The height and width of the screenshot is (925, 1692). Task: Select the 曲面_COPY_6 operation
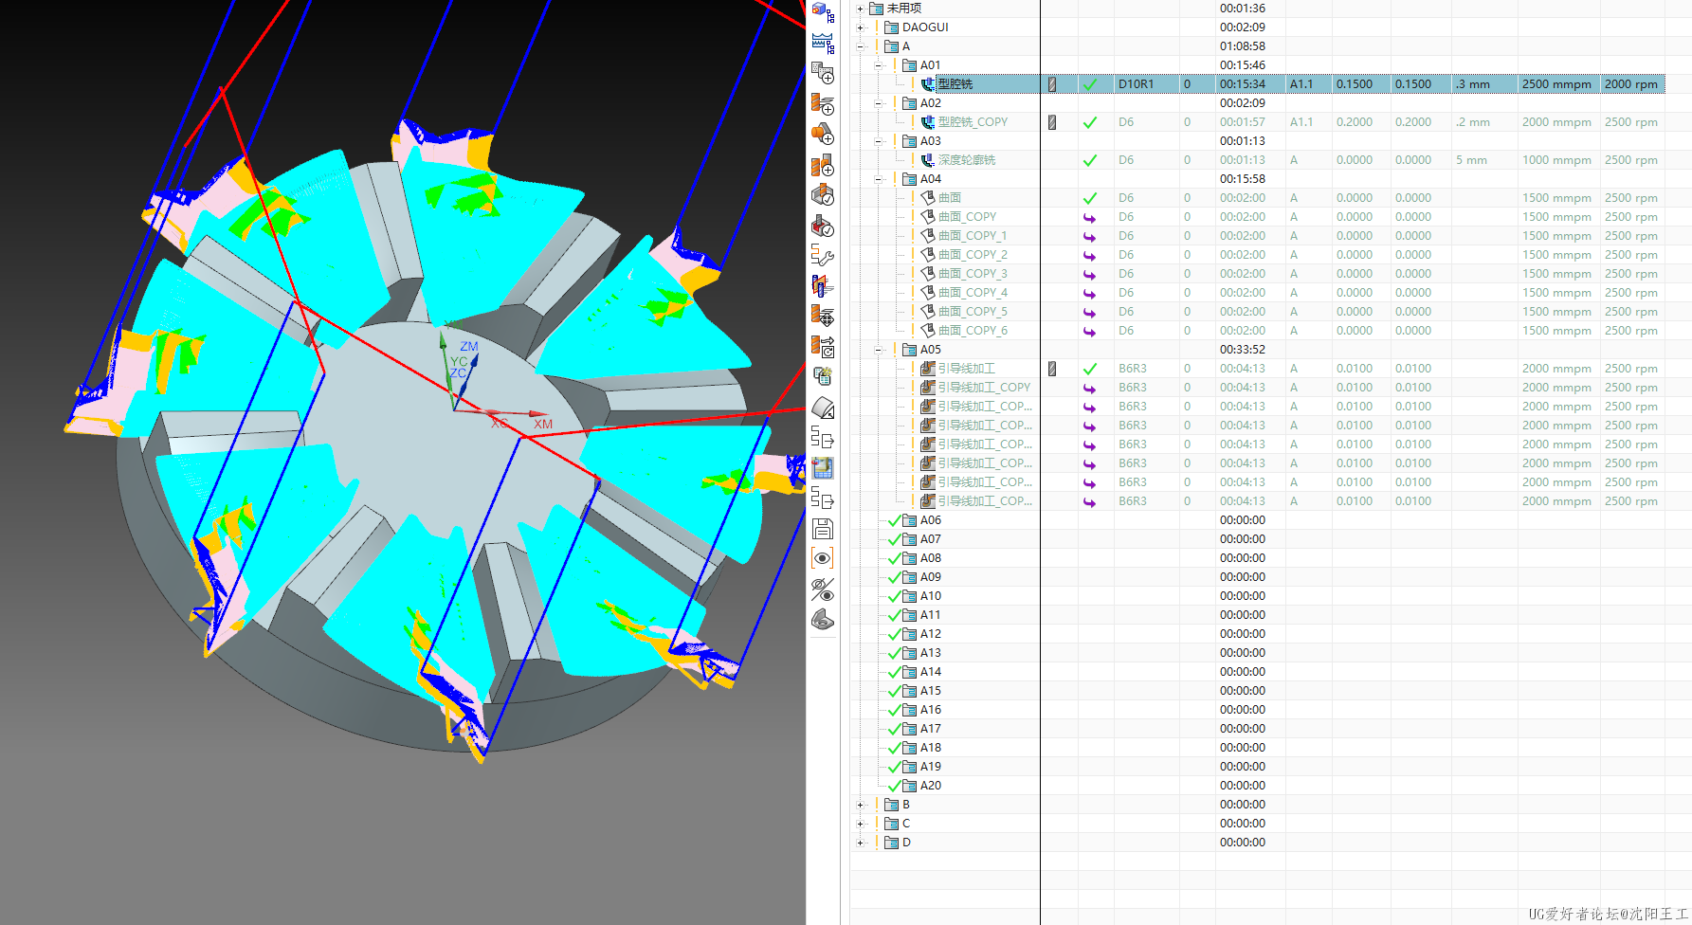click(x=973, y=331)
